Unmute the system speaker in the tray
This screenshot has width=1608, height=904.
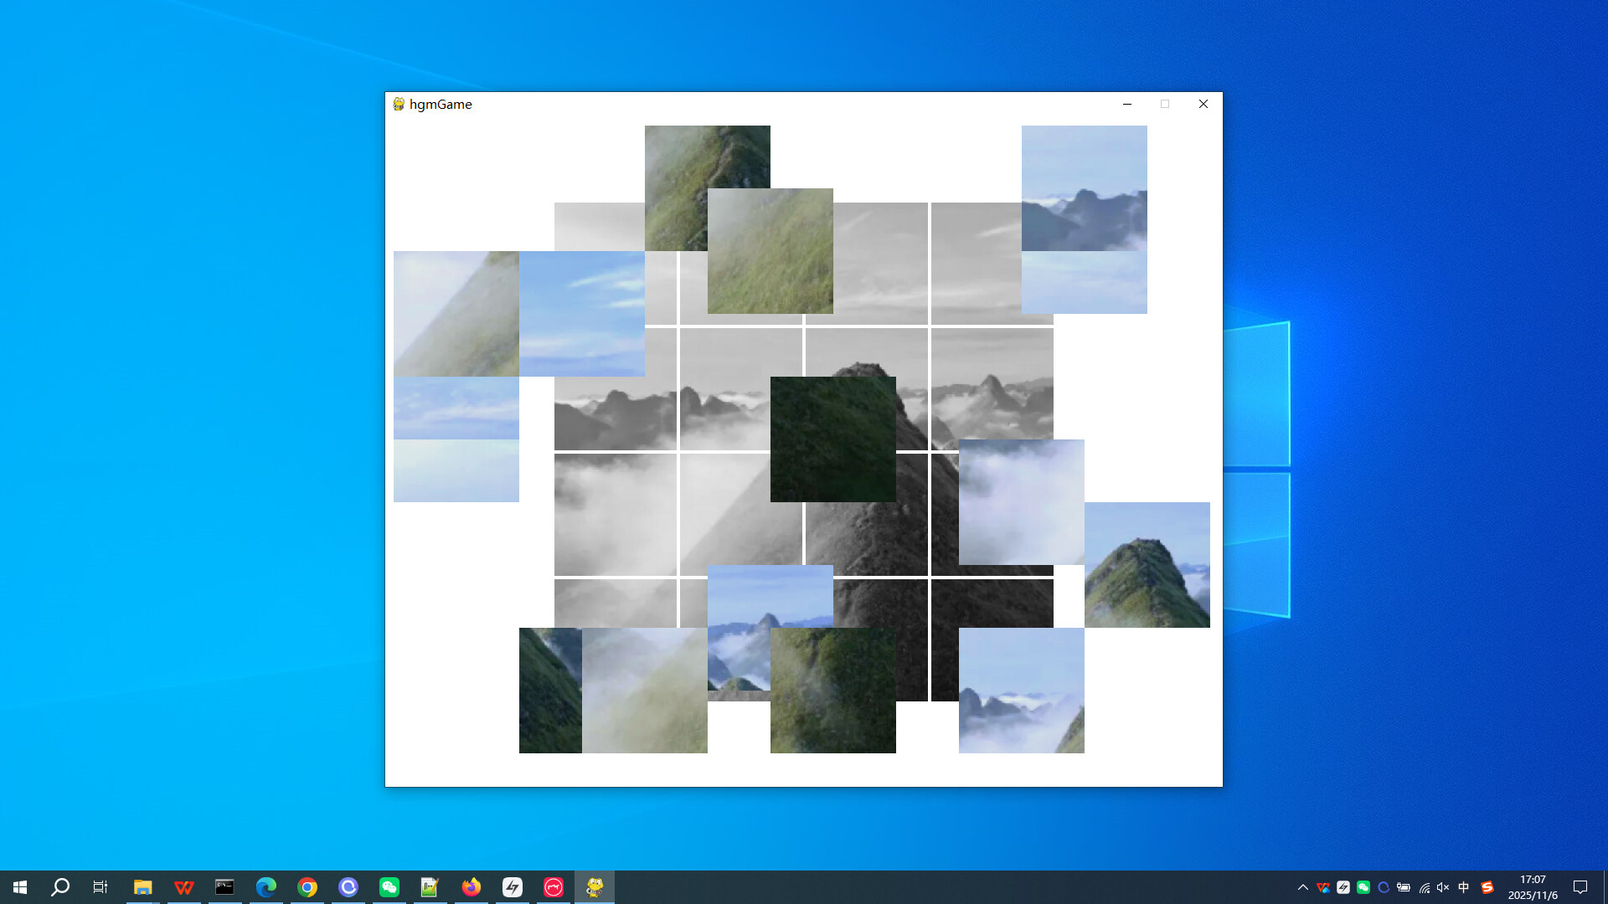1442,886
